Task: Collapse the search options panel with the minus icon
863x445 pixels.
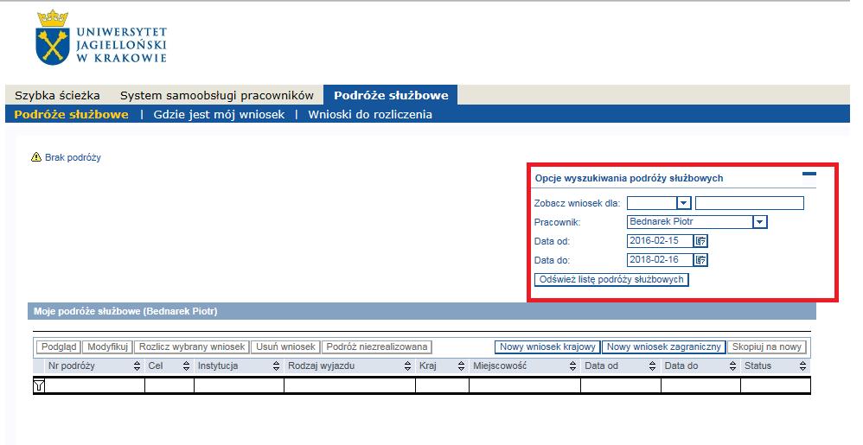Action: 809,174
